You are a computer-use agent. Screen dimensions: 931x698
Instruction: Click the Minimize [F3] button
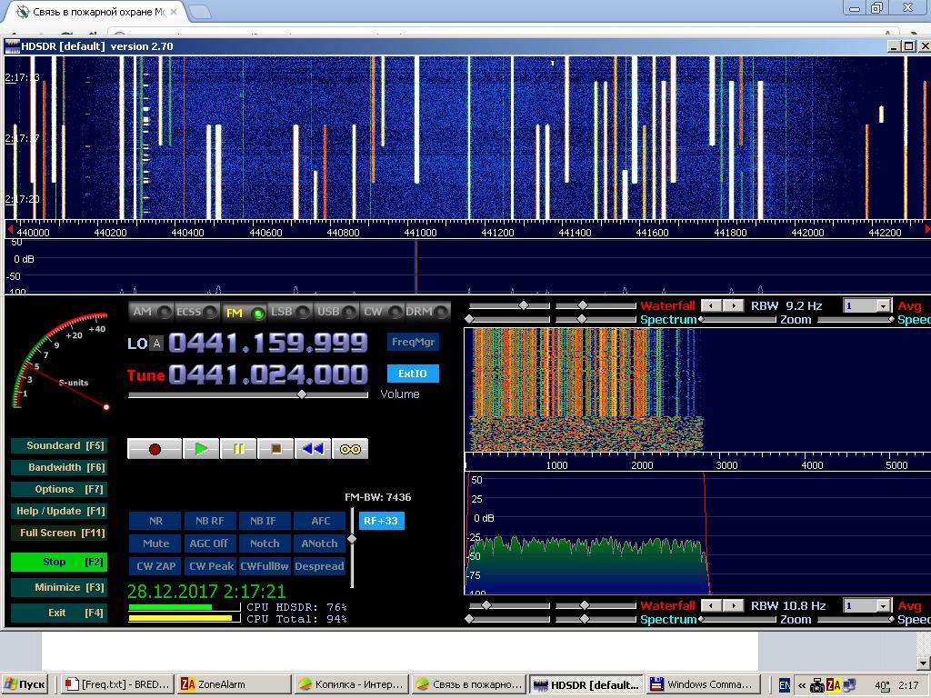59,587
